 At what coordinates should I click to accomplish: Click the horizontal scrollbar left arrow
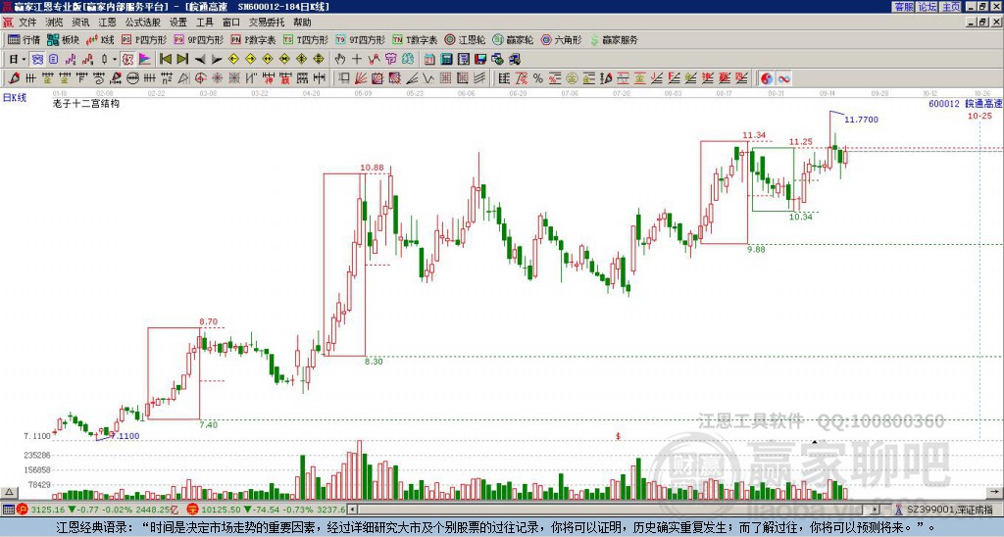pyautogui.click(x=352, y=510)
